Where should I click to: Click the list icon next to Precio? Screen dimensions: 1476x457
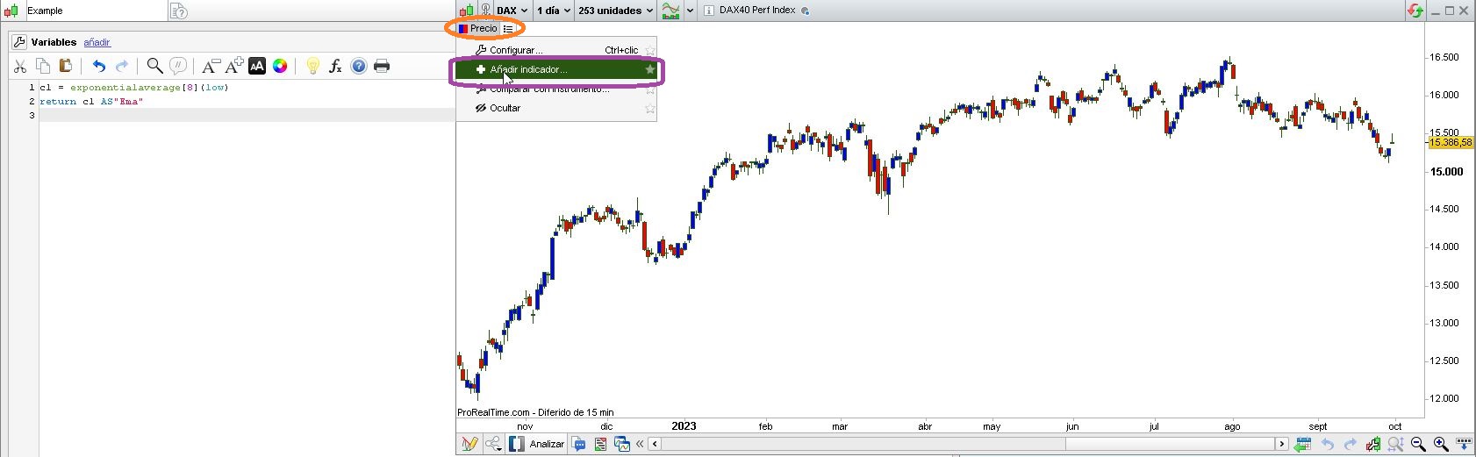tap(508, 29)
